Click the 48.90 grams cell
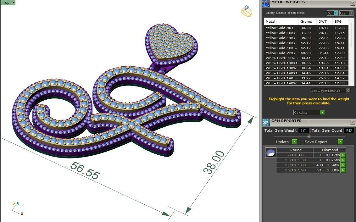Image resolution: width=356 pixels, height=222 pixels. point(308,53)
